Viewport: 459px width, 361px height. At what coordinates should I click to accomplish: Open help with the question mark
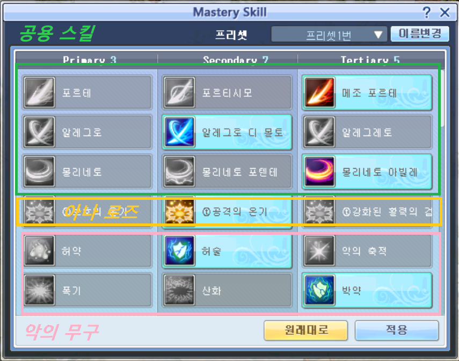click(426, 12)
